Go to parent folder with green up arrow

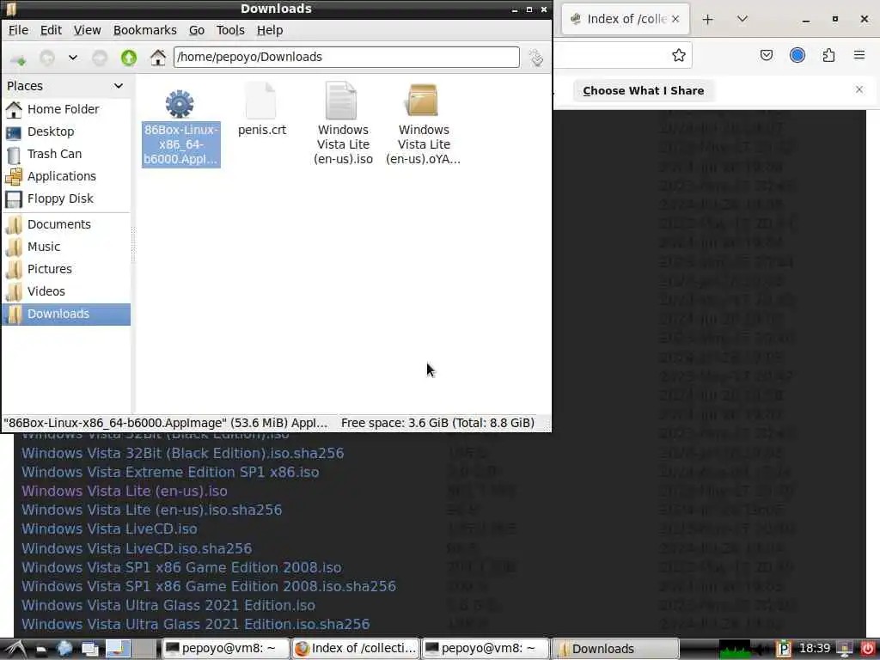tap(129, 58)
